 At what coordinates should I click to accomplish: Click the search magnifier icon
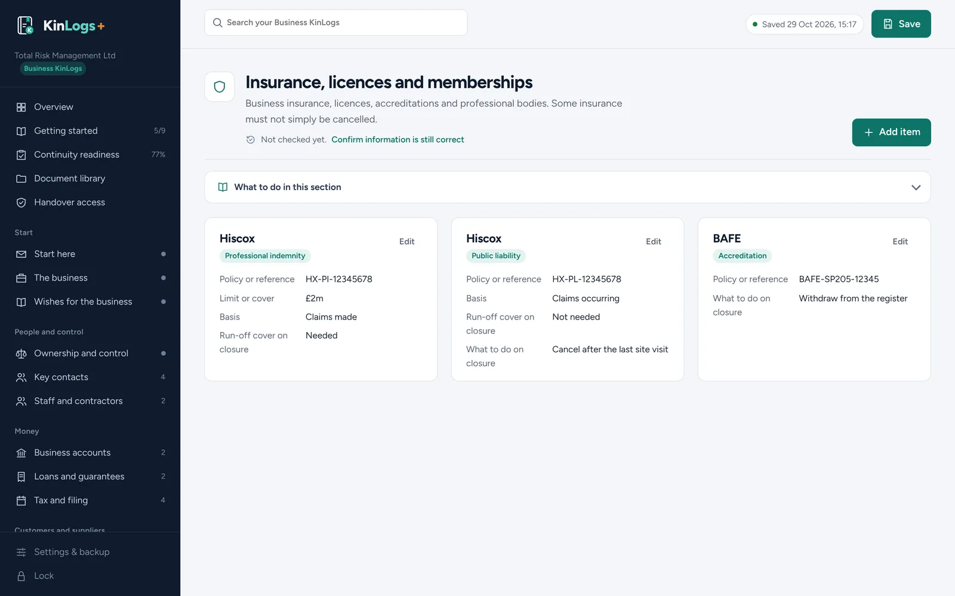[x=218, y=23]
